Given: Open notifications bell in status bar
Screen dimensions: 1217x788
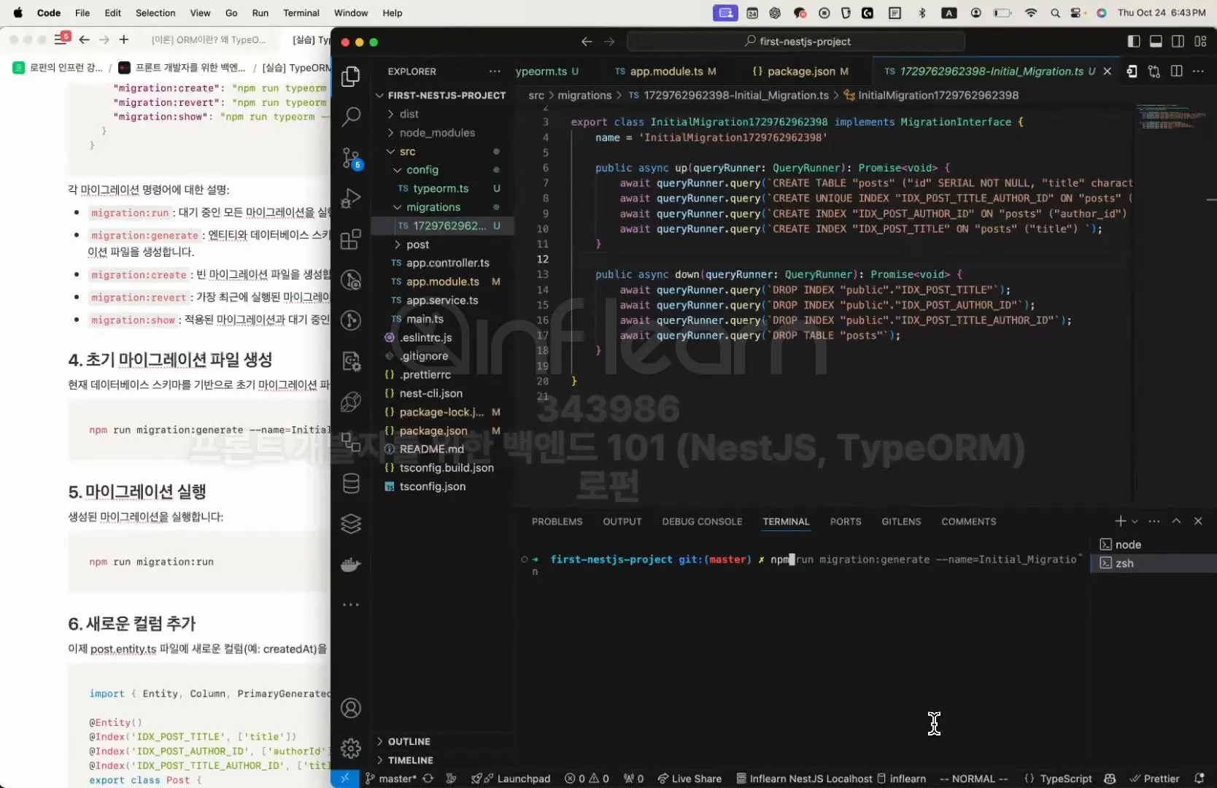Looking at the screenshot, I should pyautogui.click(x=1199, y=779).
